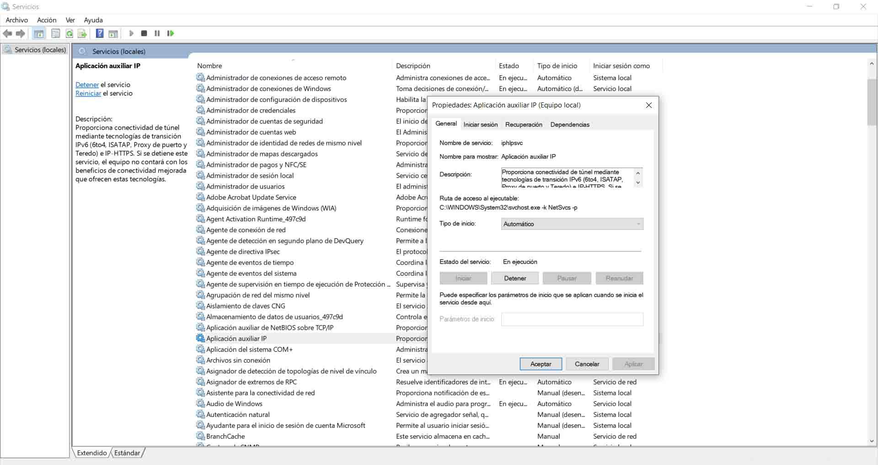Click the down arrow of the Descripción box scrollbar

tap(638, 183)
